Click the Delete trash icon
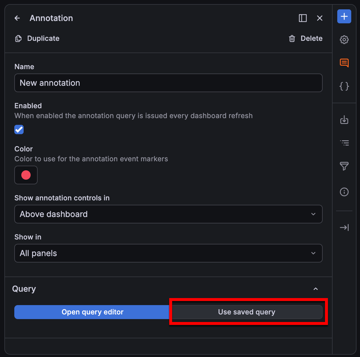Image resolution: width=360 pixels, height=357 pixels. 292,38
